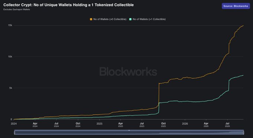Click the subtitle 'Excludes Gachapon Wallets'
Screen dimensions: 253x138
[x=17, y=10]
